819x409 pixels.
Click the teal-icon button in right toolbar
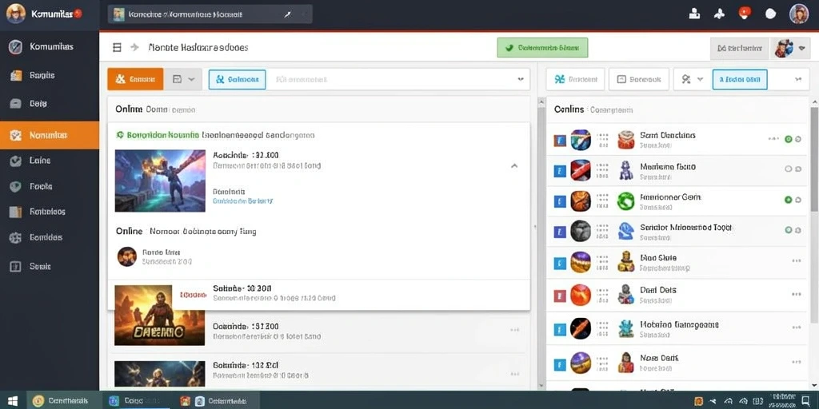[576, 79]
